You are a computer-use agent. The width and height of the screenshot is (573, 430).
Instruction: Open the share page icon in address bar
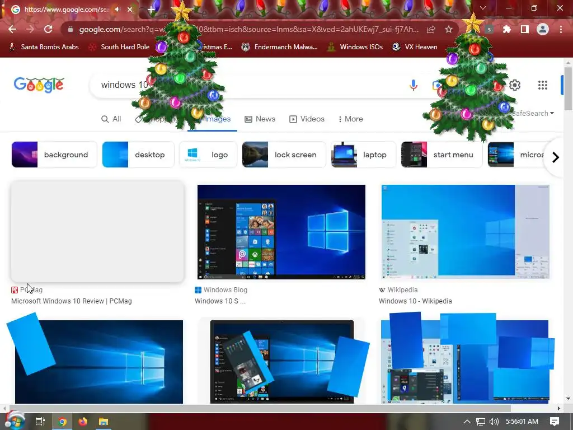coord(431,29)
